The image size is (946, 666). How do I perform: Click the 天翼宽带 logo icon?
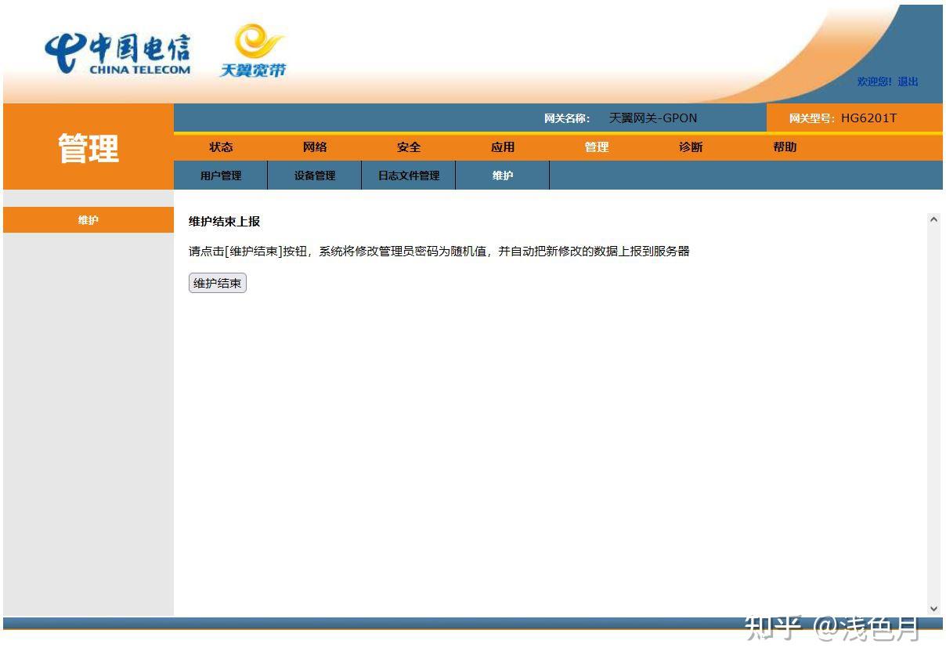point(253,51)
